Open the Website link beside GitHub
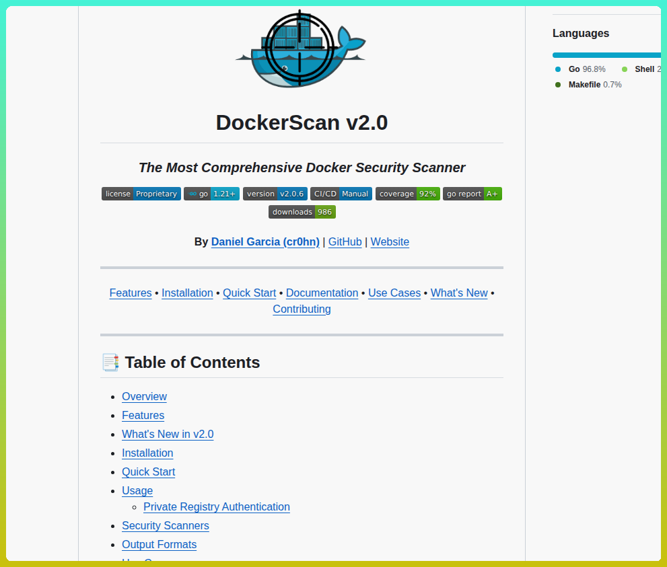 point(390,242)
